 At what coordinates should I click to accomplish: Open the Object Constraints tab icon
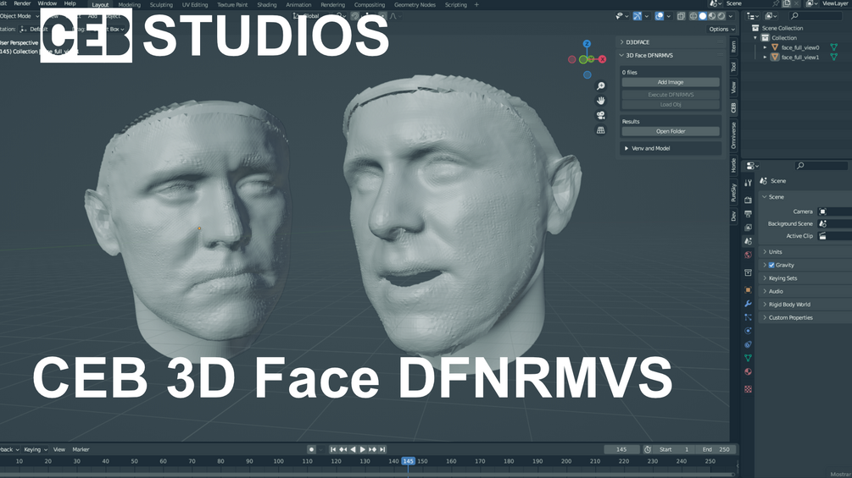(x=749, y=344)
